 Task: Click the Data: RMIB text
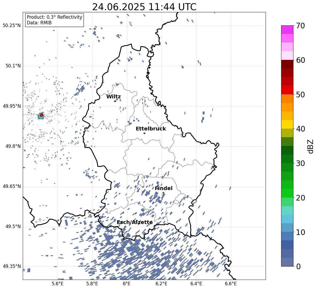(x=39, y=23)
